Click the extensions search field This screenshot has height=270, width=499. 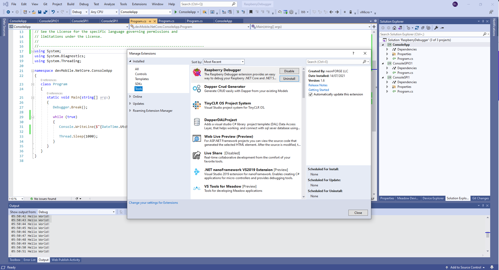pyautogui.click(x=334, y=62)
